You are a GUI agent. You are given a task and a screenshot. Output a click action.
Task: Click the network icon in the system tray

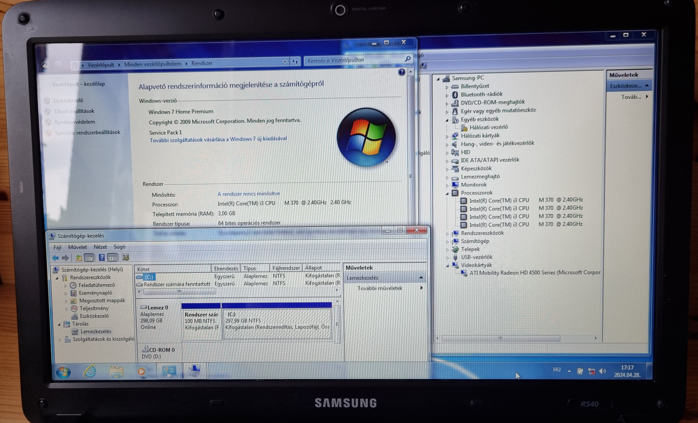point(591,371)
